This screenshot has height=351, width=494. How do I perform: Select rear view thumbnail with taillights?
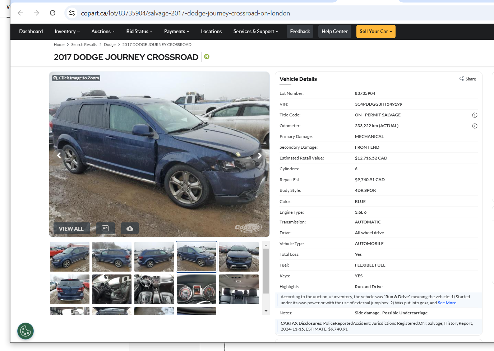(70, 290)
